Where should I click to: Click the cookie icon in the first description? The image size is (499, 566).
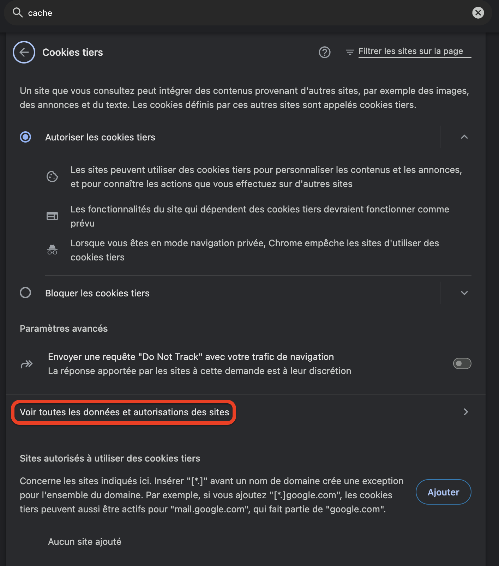[x=52, y=176]
